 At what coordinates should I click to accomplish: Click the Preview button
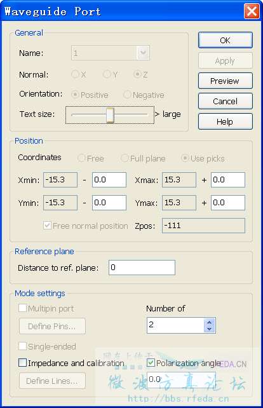[226, 81]
